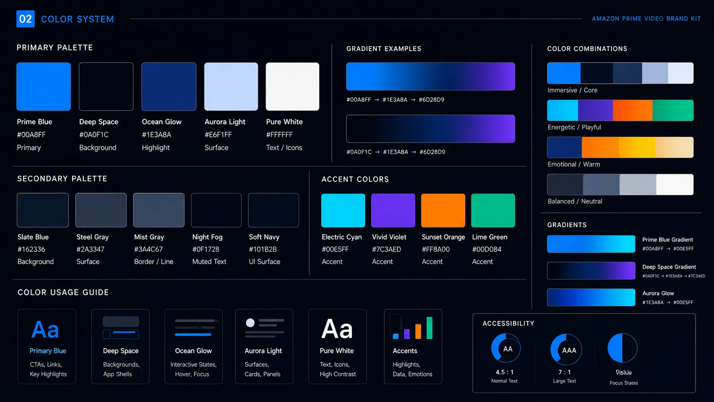
Task: Click the list icon in Aurora Light card
Action: pos(265,327)
